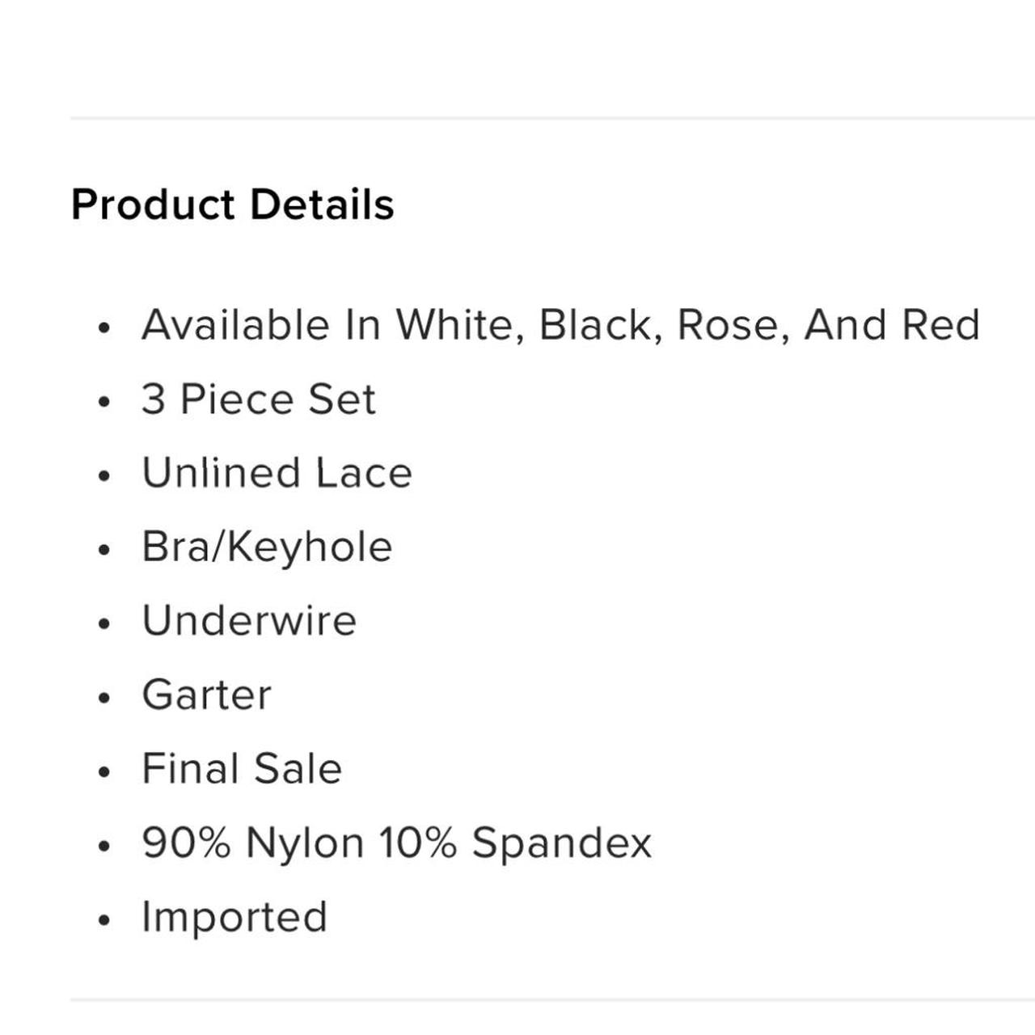Viewport: 1035px width, 1035px height.
Task: Click the "Imported" list item
Action: (234, 917)
